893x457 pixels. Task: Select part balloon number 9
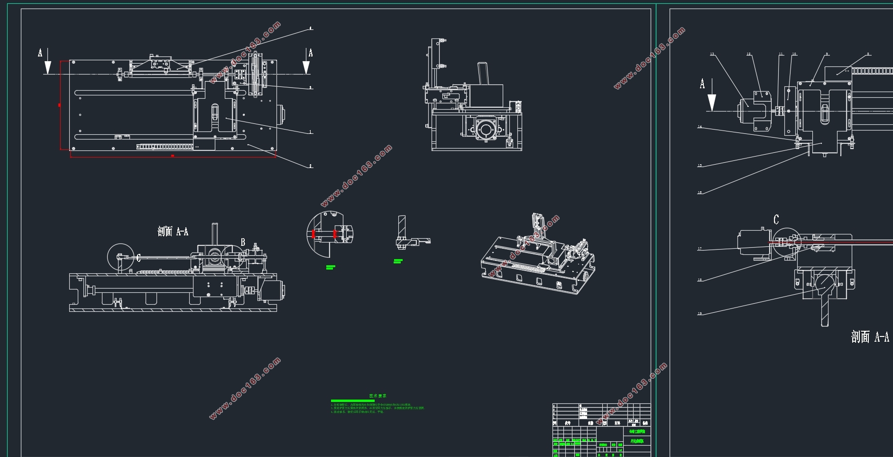pos(827,54)
